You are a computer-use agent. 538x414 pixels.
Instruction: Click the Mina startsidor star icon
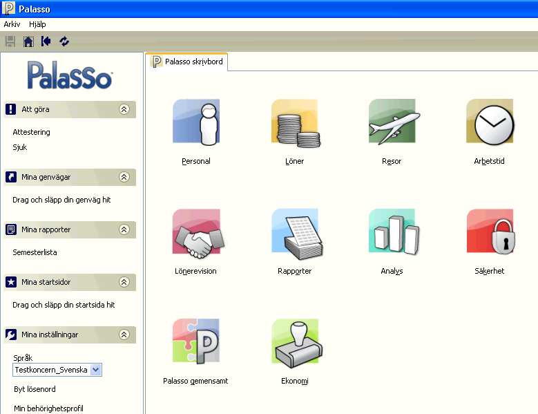10,282
